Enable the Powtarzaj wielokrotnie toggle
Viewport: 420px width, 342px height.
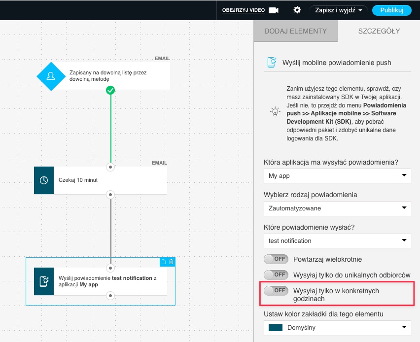[x=276, y=259]
